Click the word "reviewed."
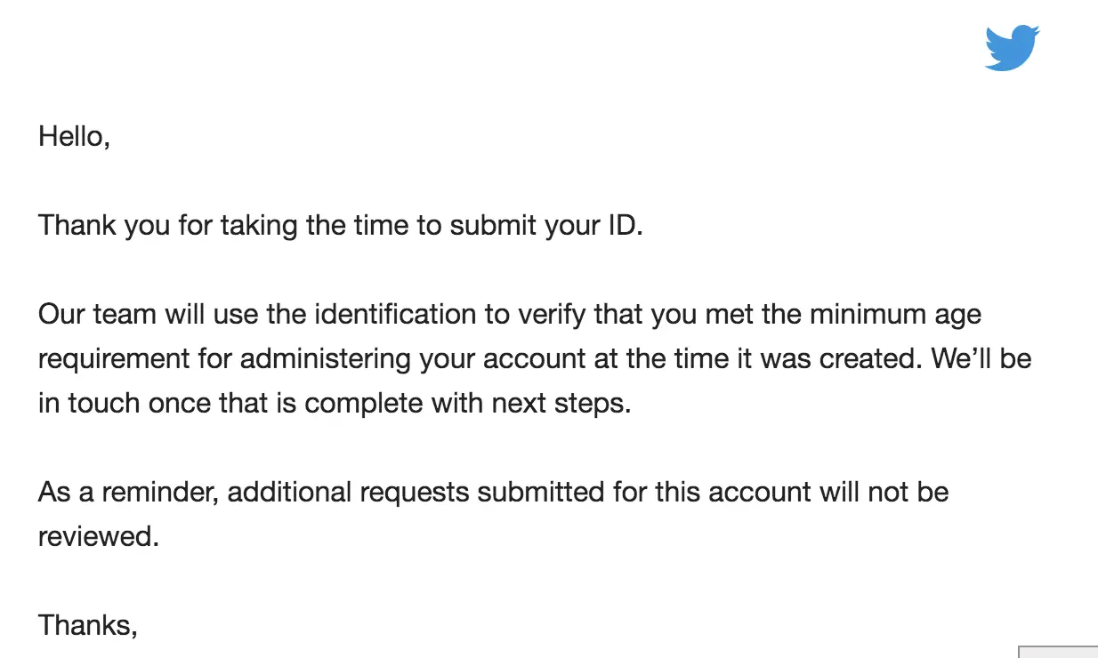This screenshot has height=658, width=1098. coord(99,537)
